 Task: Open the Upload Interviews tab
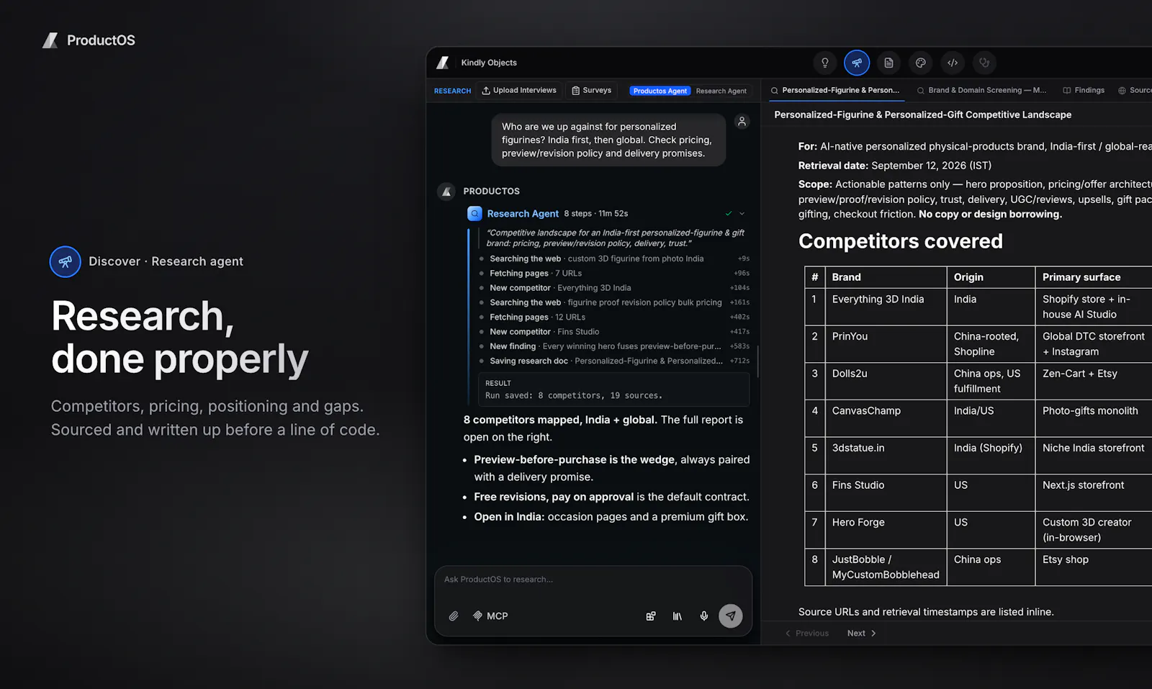coord(519,91)
